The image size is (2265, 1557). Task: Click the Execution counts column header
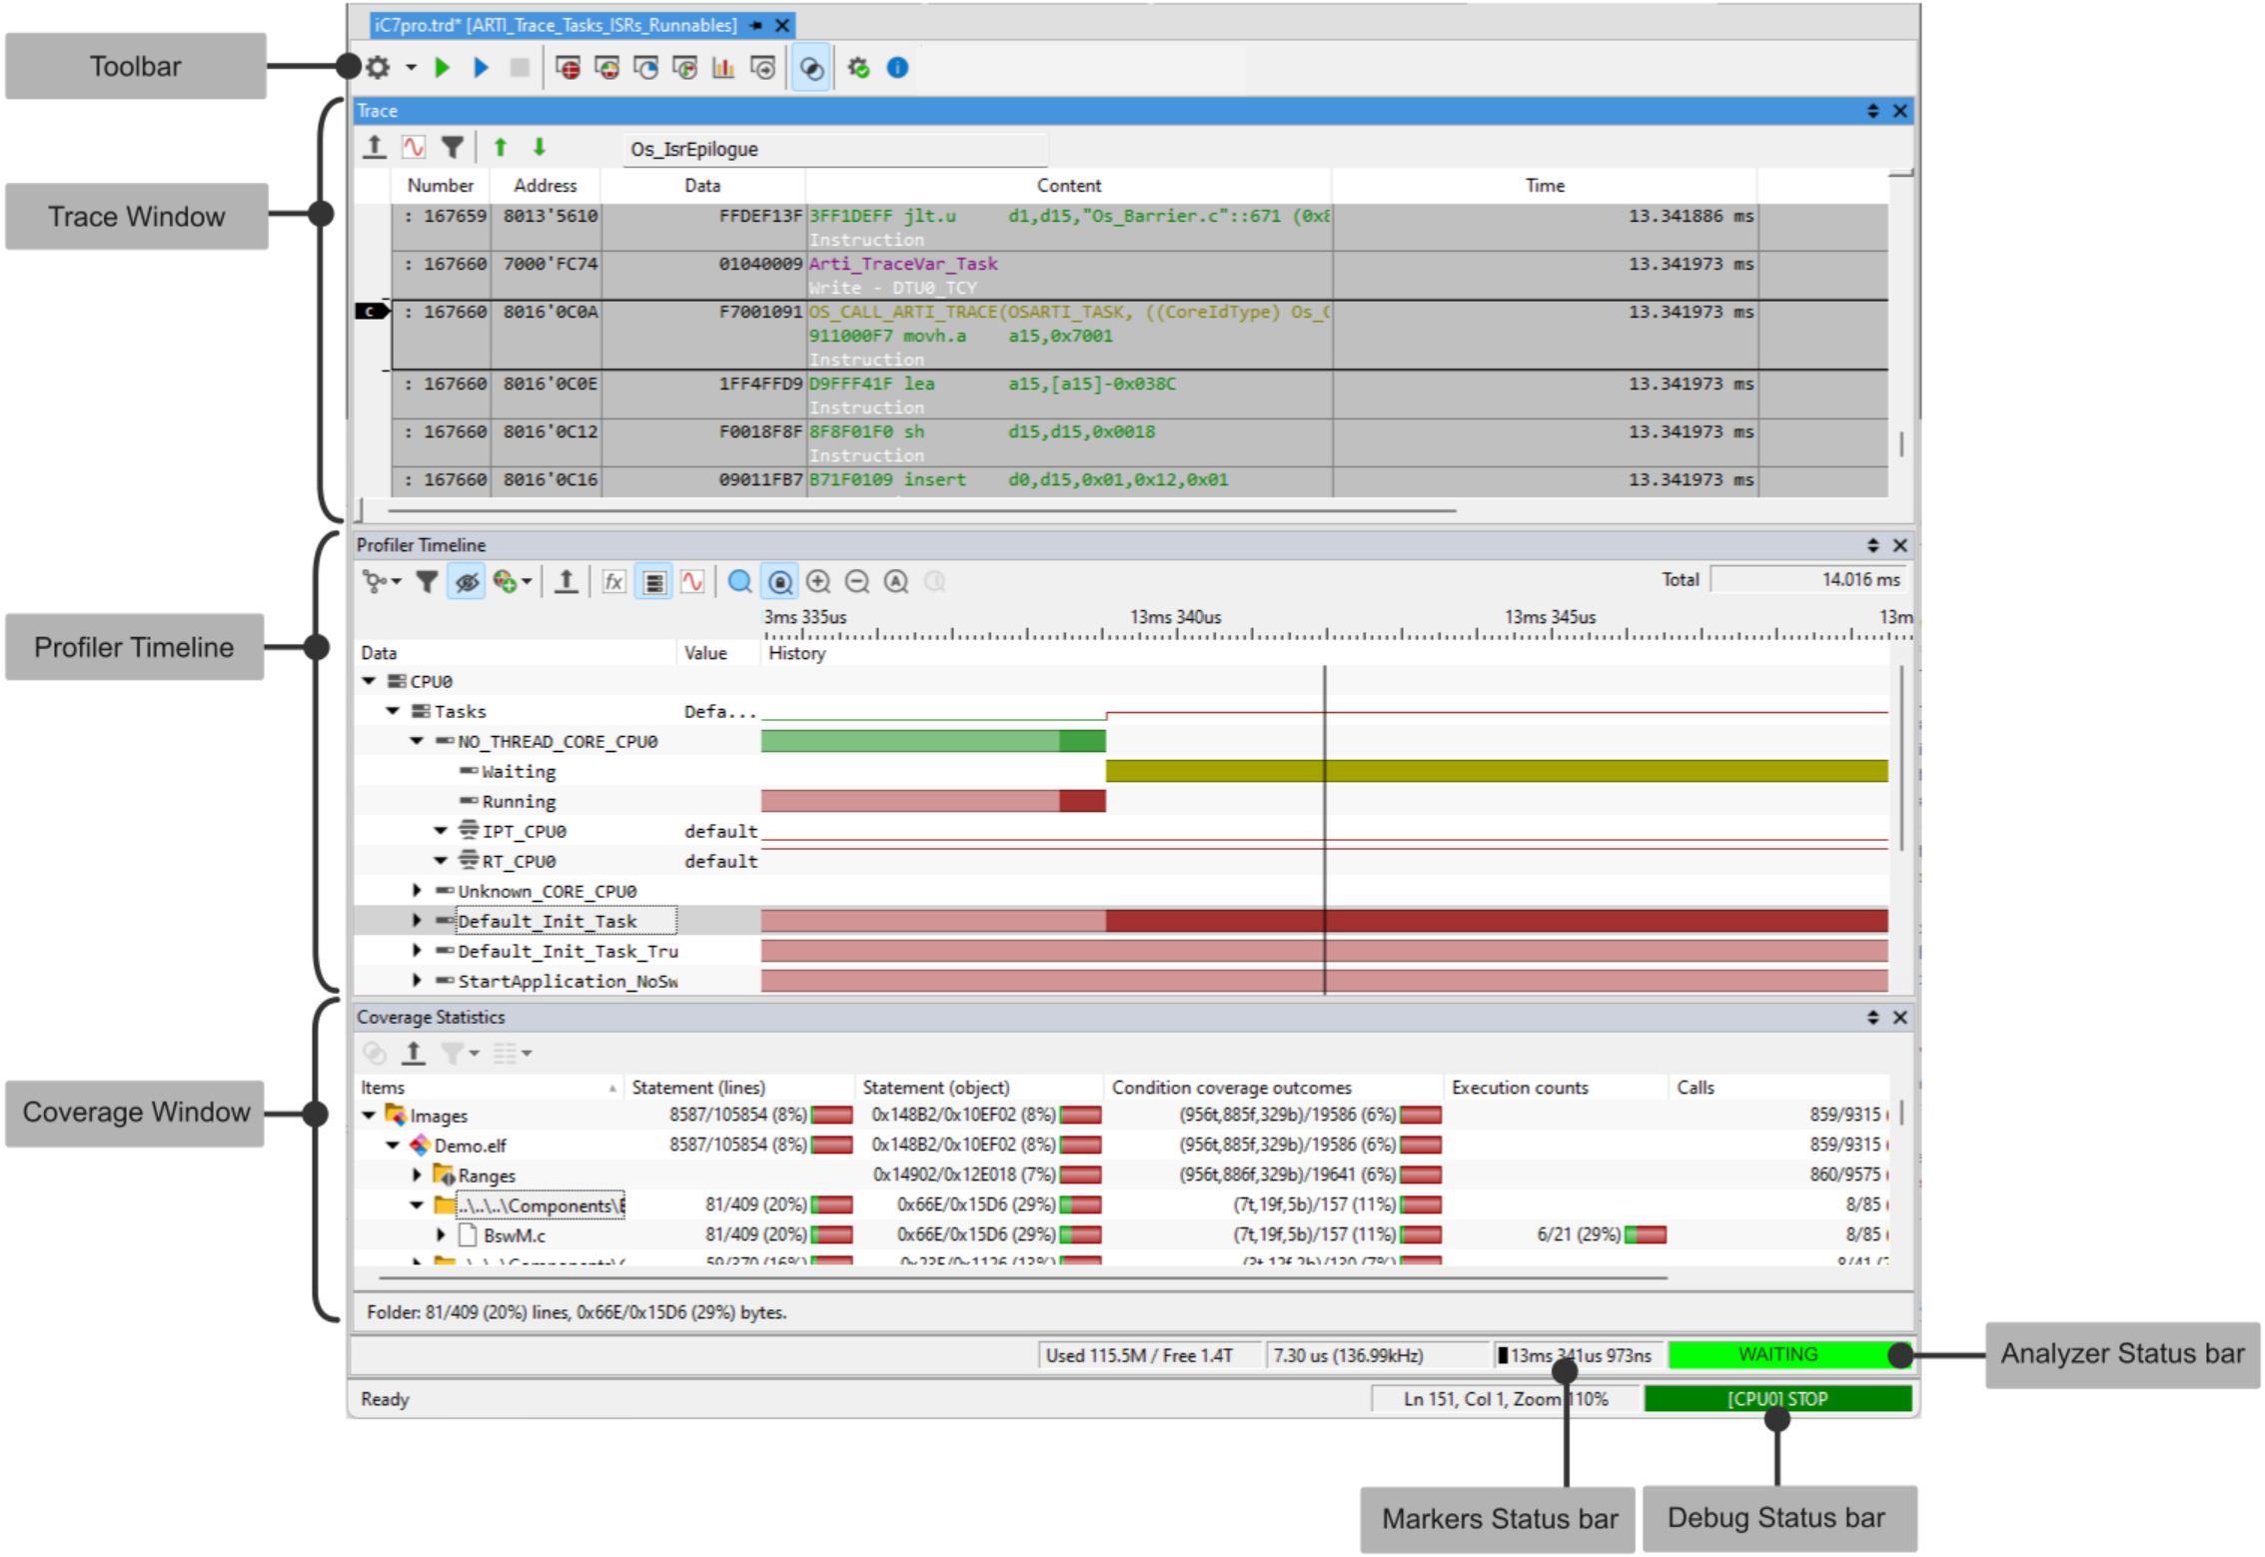pyautogui.click(x=1556, y=1088)
